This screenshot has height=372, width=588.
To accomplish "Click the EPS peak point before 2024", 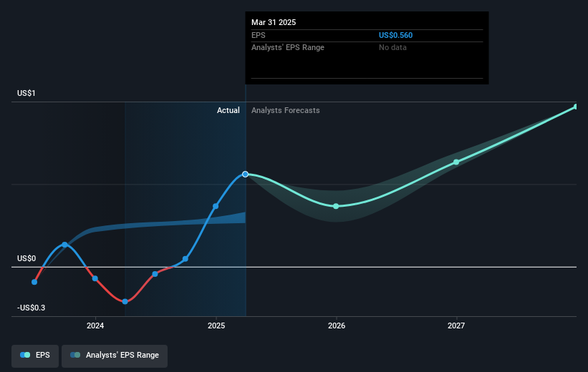I will (x=65, y=245).
